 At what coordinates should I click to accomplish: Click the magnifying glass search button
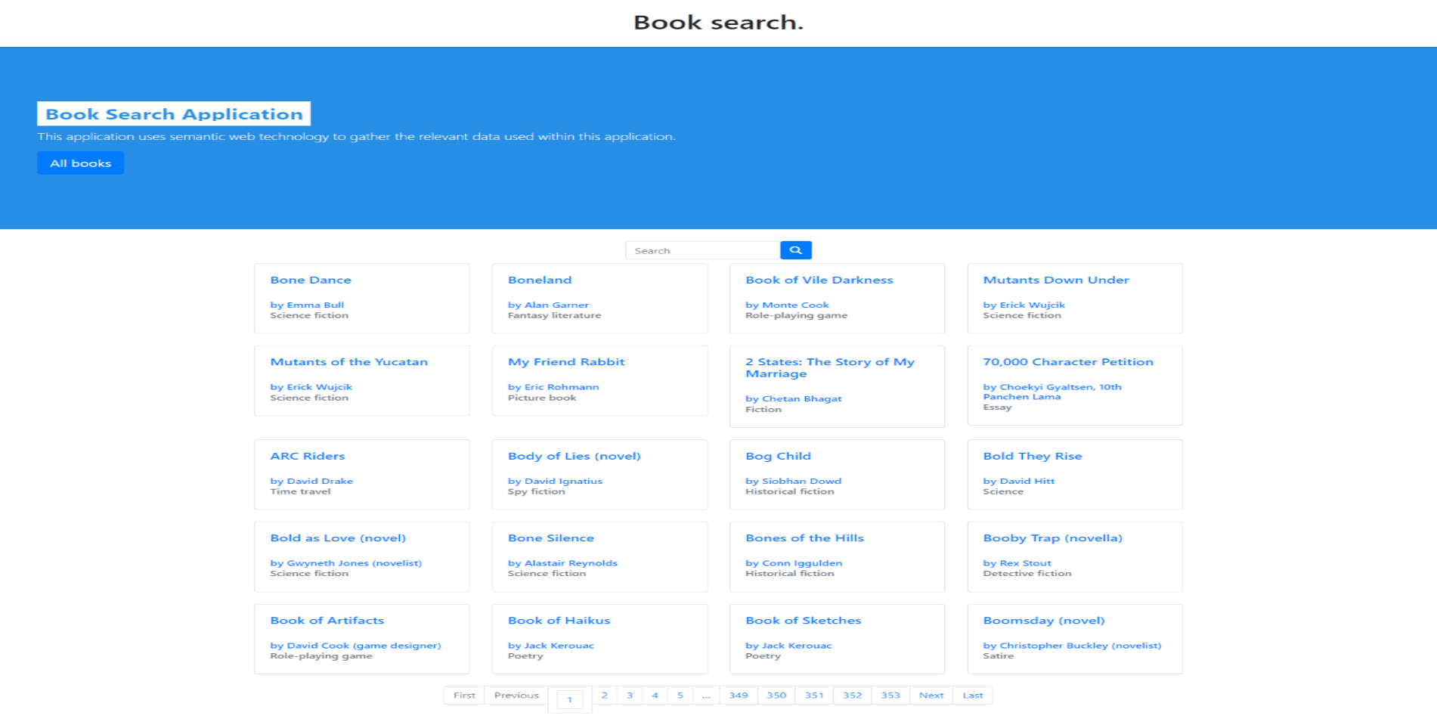point(795,250)
